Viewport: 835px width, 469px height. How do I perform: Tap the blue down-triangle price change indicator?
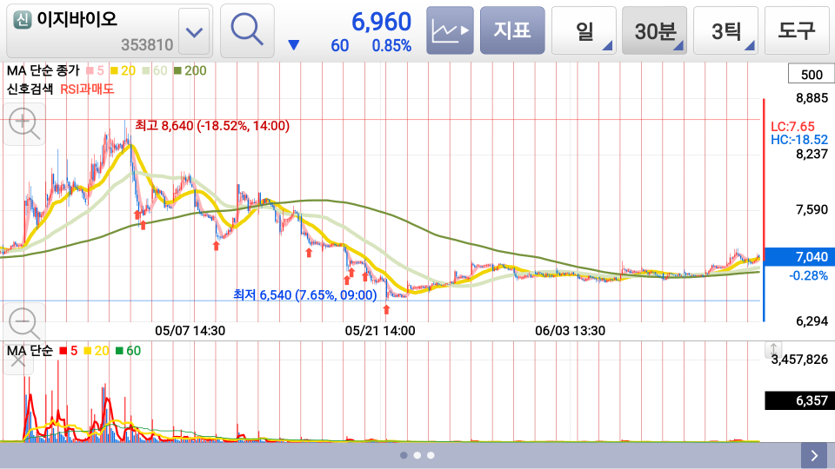click(x=293, y=45)
